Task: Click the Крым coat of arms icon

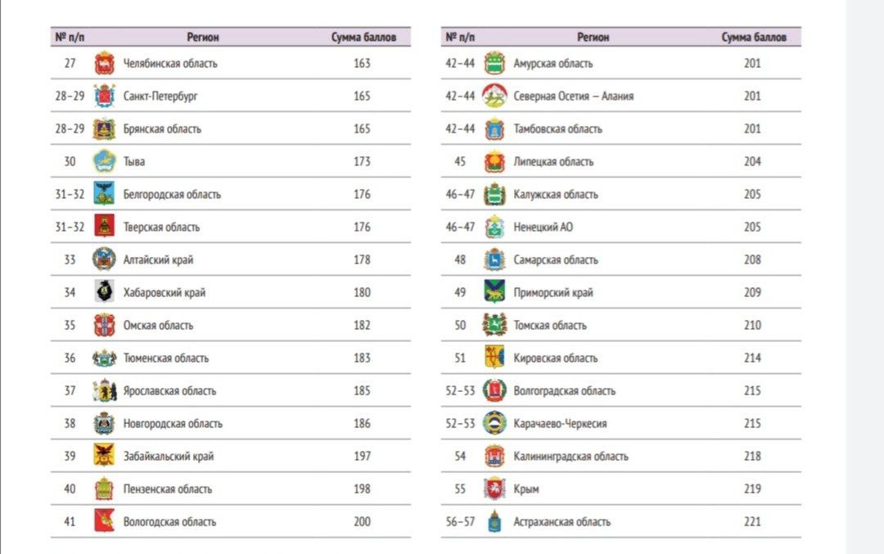Action: click(494, 489)
